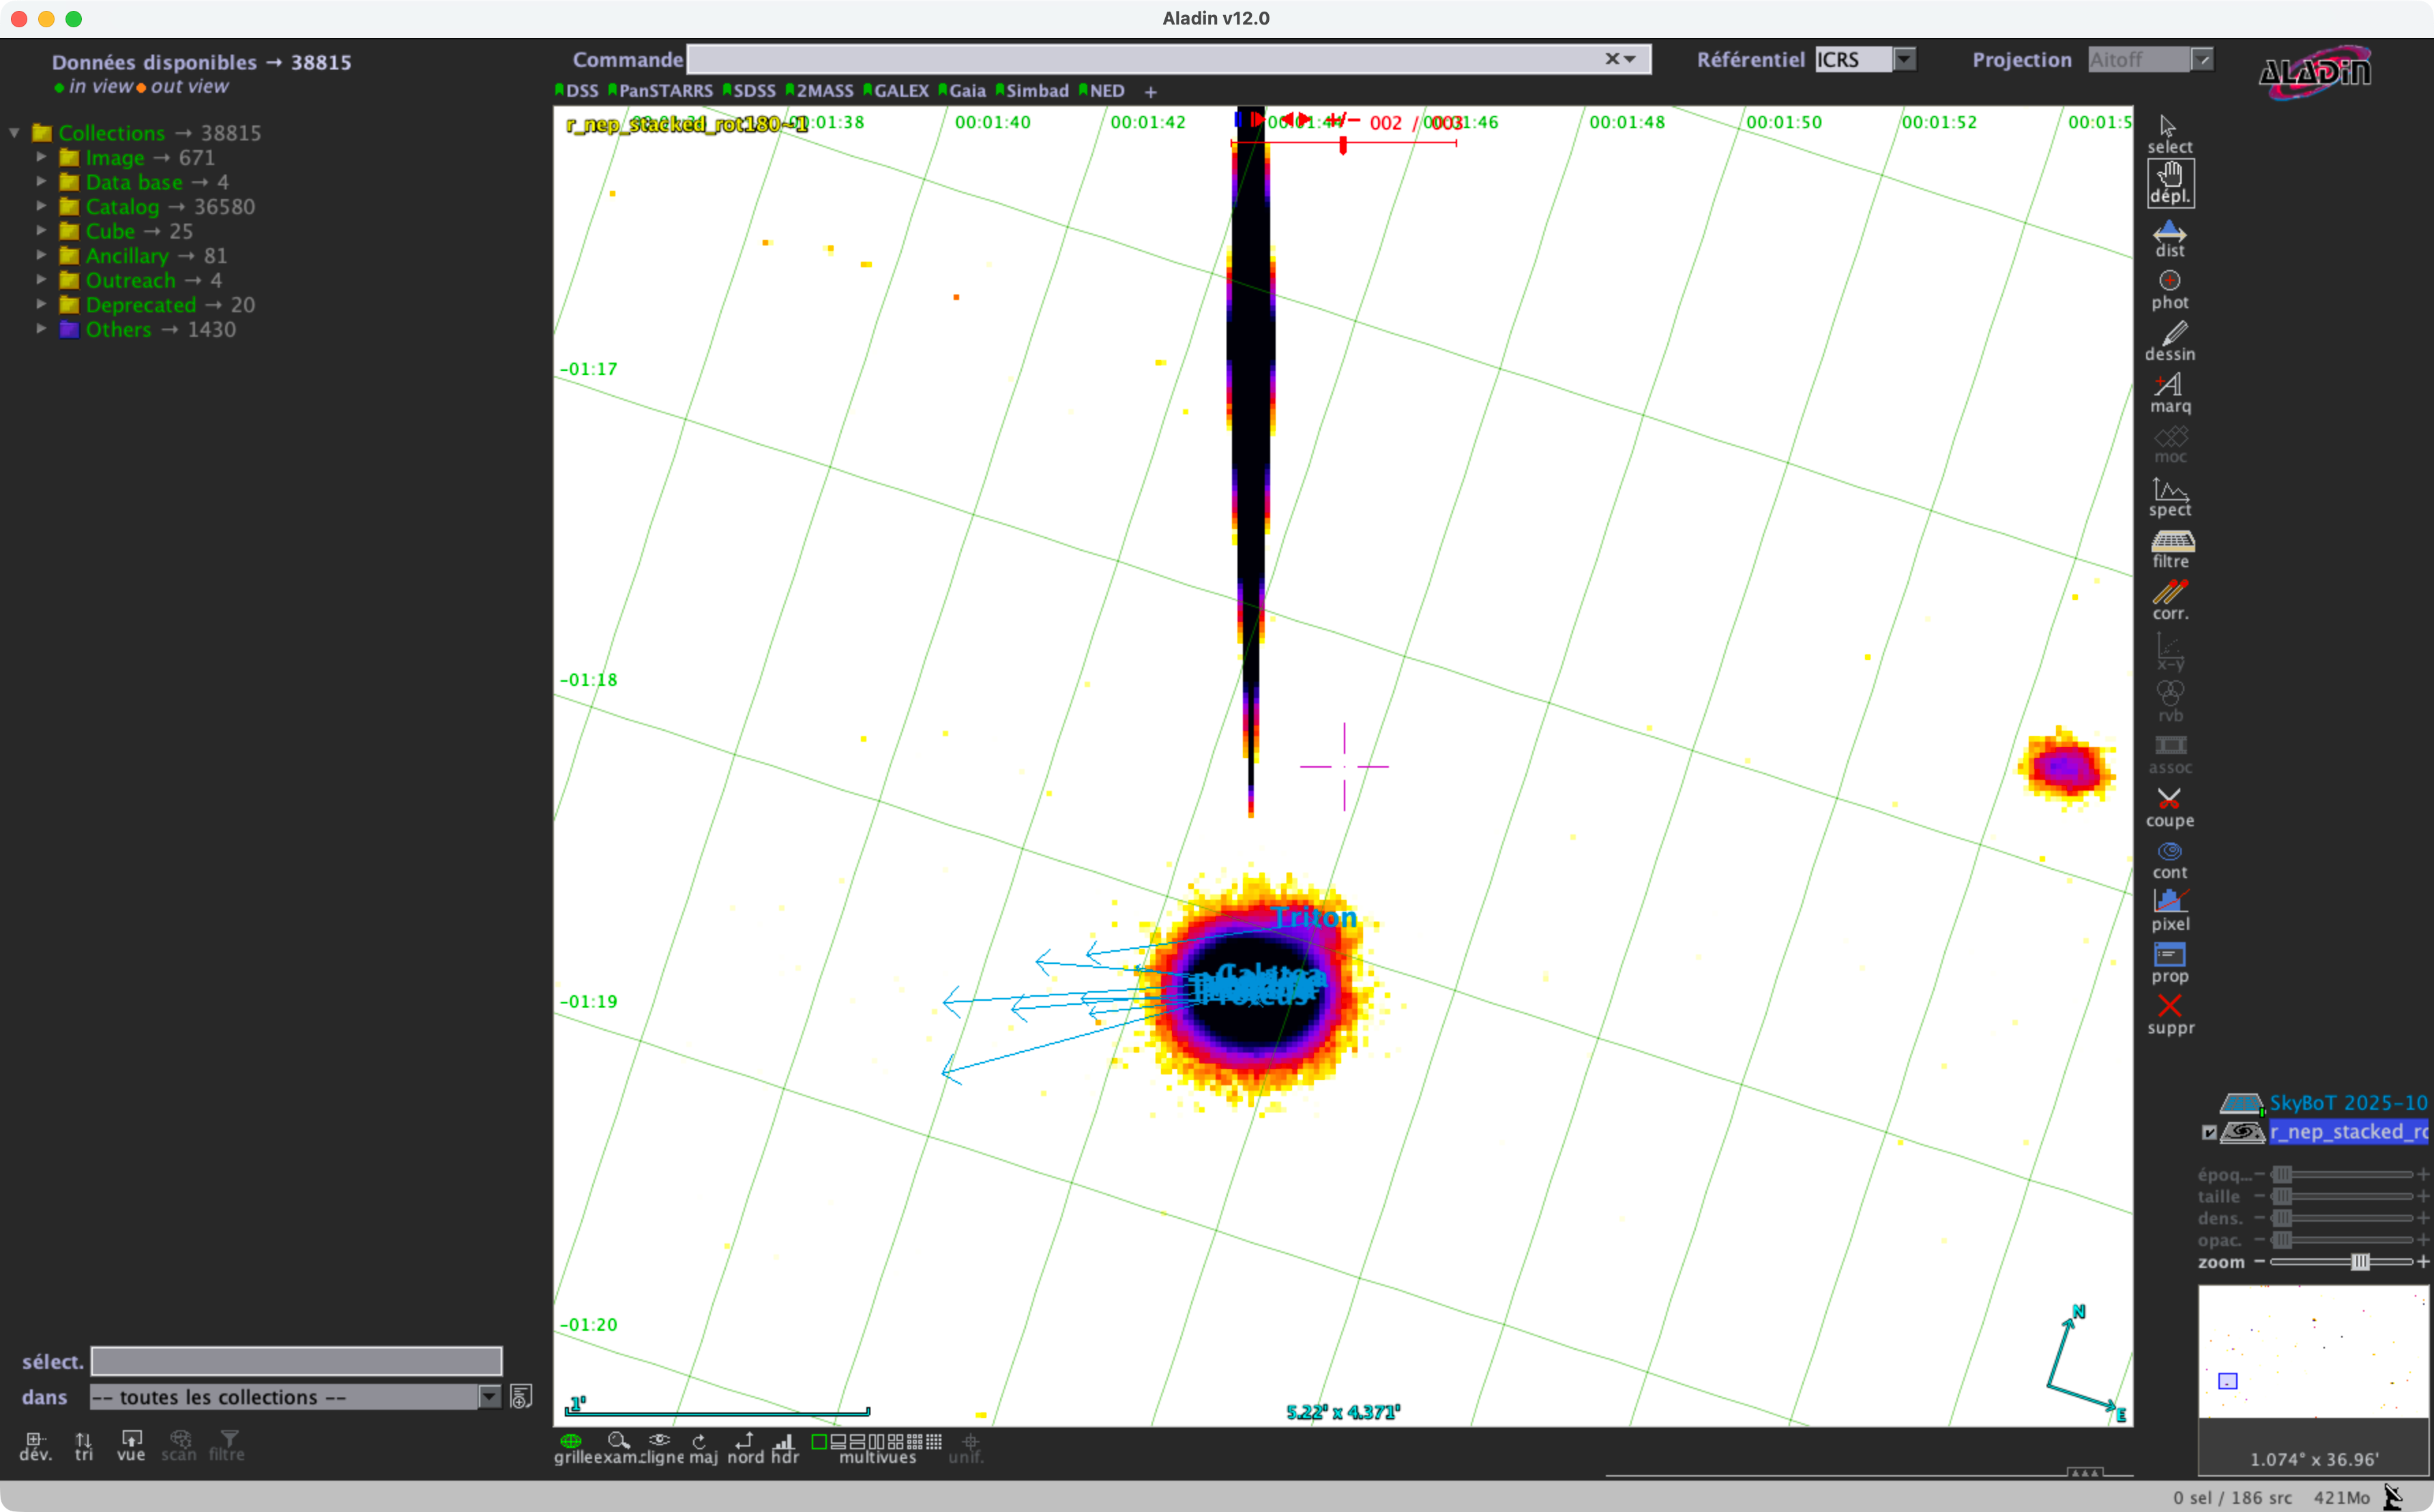
Task: Click the Simbad bookmark
Action: coord(1032,91)
